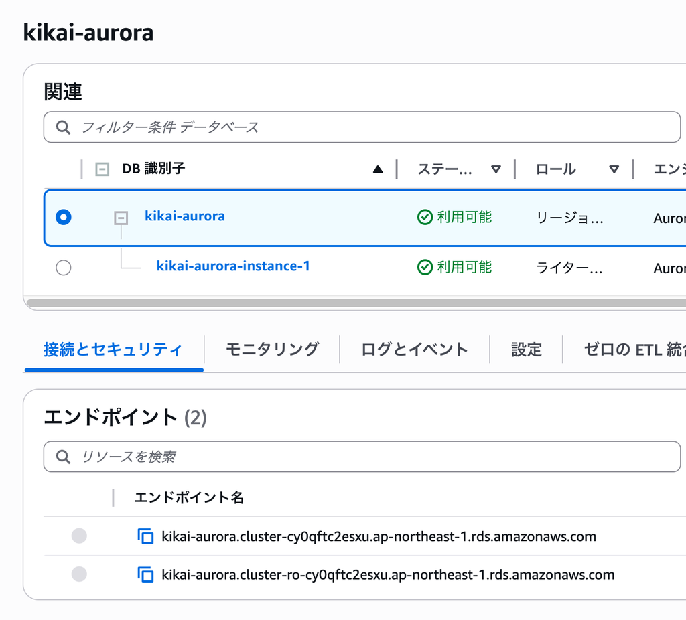Select the kikai-aurora cluster radio button
The height and width of the screenshot is (620, 686).
pos(64,218)
